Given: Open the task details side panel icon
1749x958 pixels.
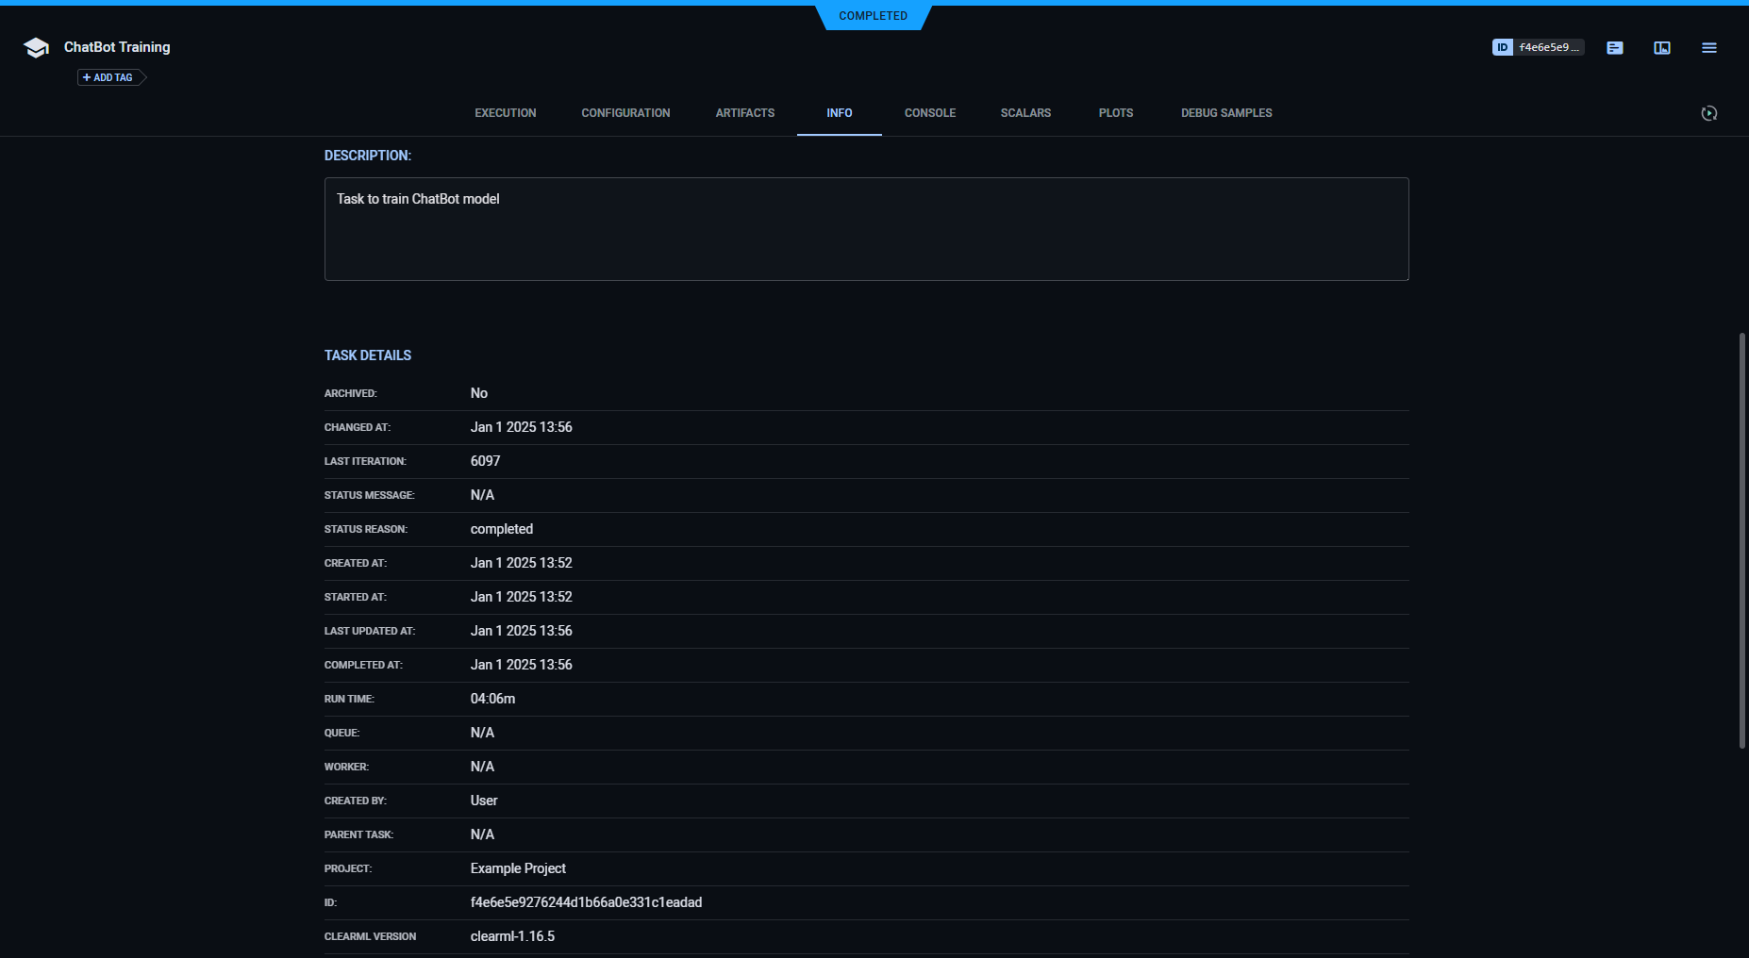Looking at the screenshot, I should point(1614,47).
